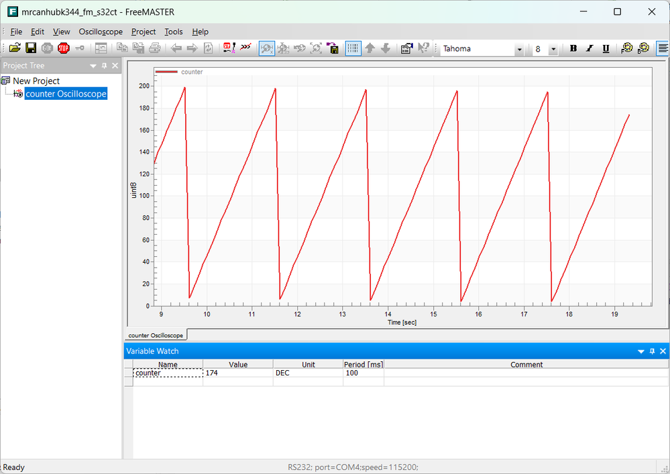The height and width of the screenshot is (474, 670).
Task: Toggle the highlighted X-axis zoom icon
Action: [x=267, y=48]
